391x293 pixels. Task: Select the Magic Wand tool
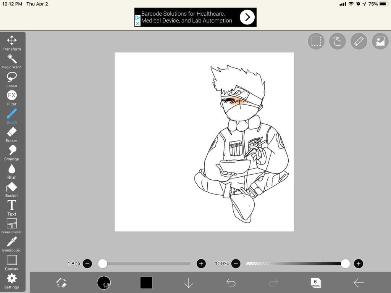(x=11, y=61)
